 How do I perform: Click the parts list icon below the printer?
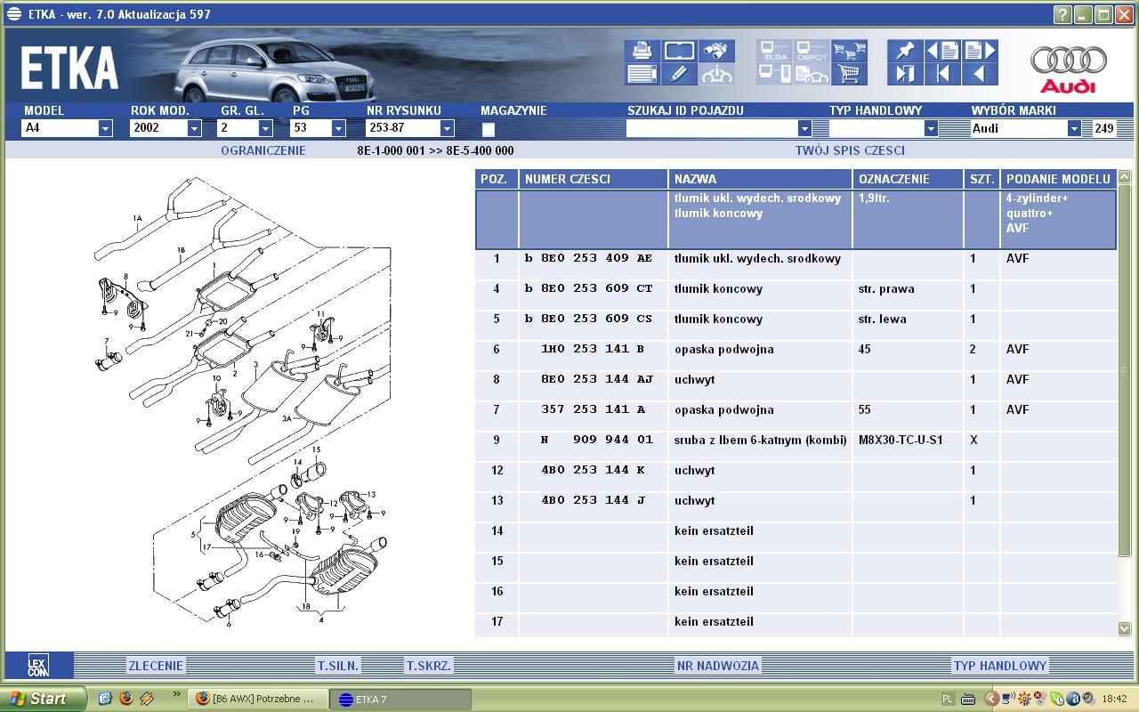(x=642, y=74)
